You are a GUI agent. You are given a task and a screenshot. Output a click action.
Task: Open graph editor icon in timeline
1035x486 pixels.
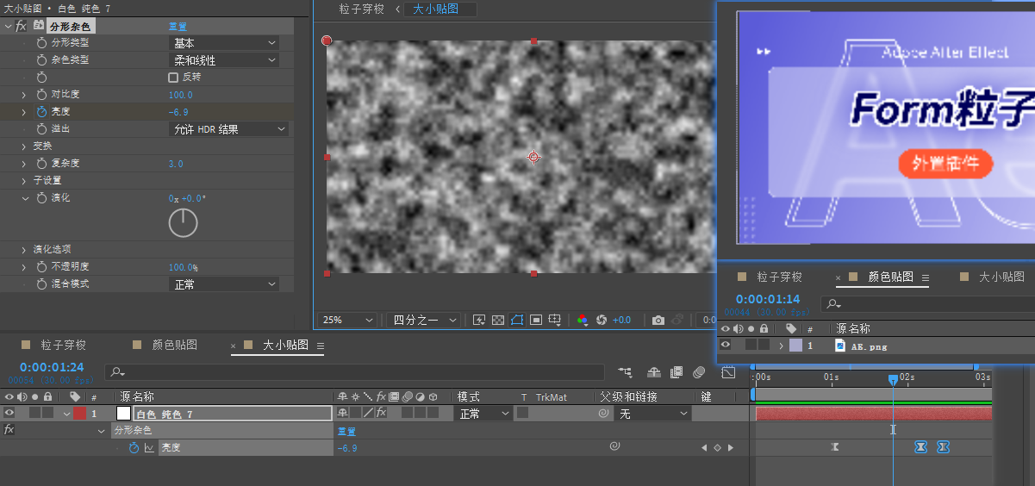[x=728, y=372]
